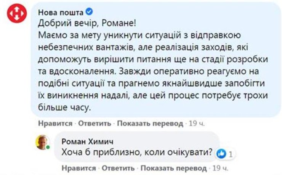View who reacted via the count 1

click(x=231, y=154)
